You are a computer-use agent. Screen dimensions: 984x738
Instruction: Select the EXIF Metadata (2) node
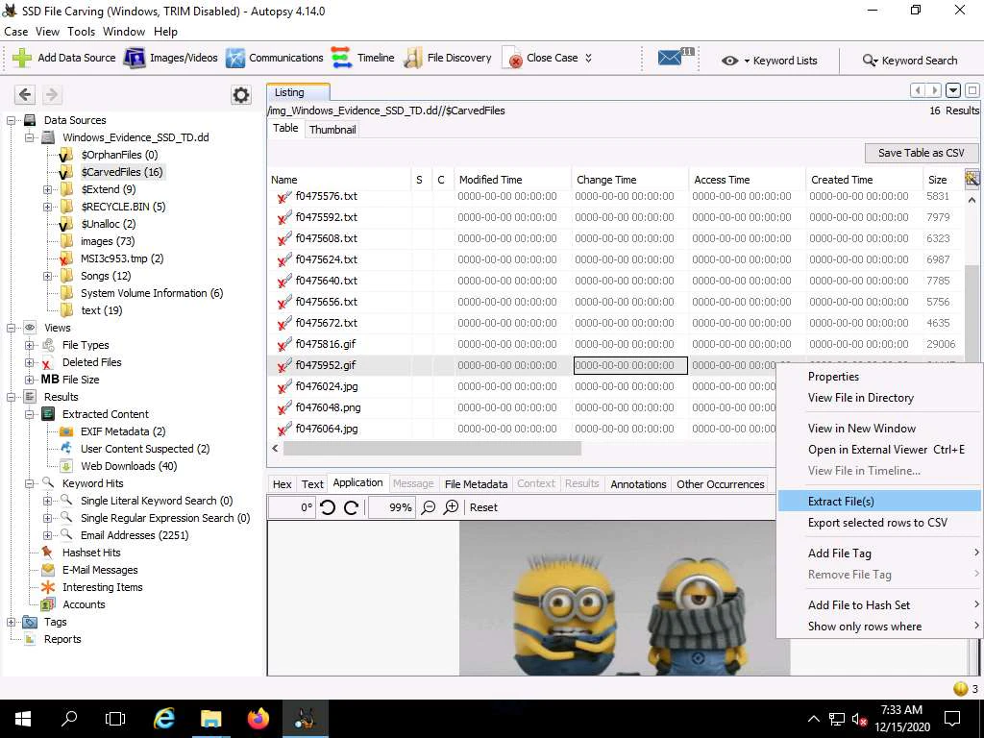123,431
